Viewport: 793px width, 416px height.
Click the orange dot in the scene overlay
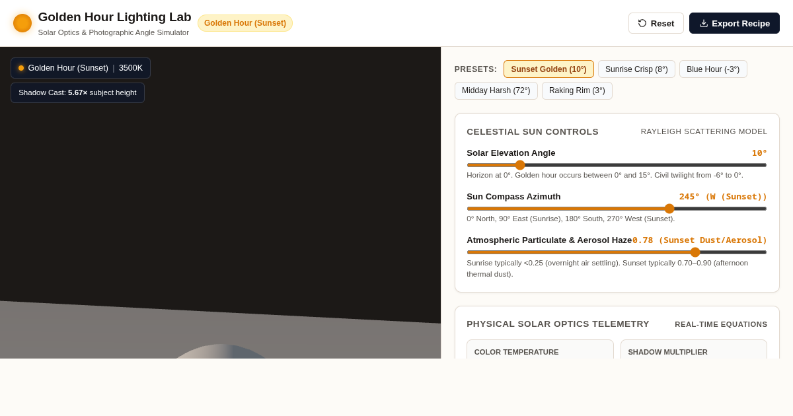[21, 68]
